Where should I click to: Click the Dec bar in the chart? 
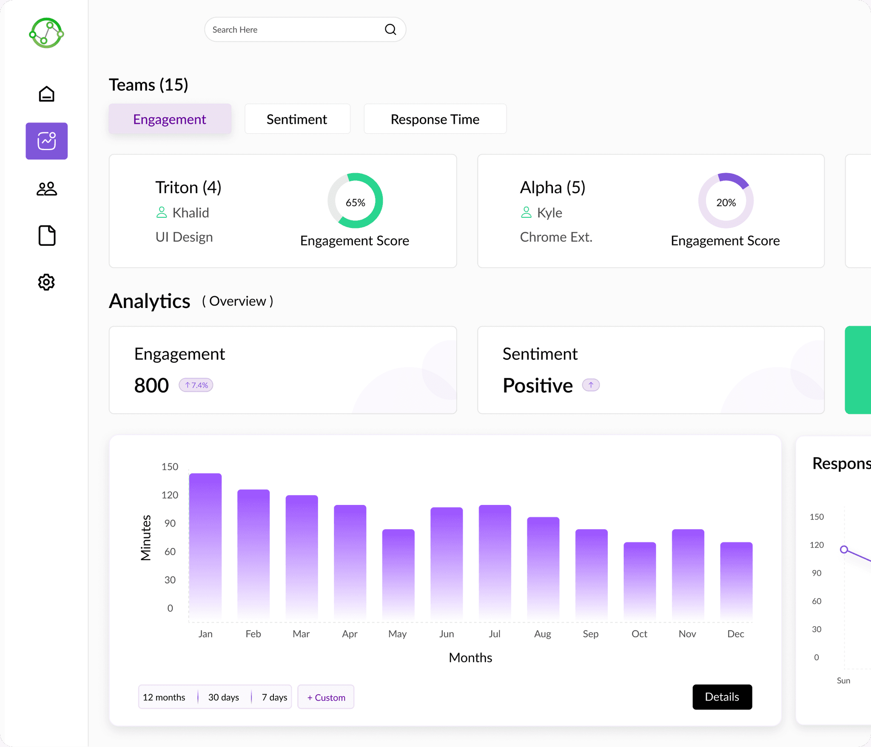[x=736, y=581]
